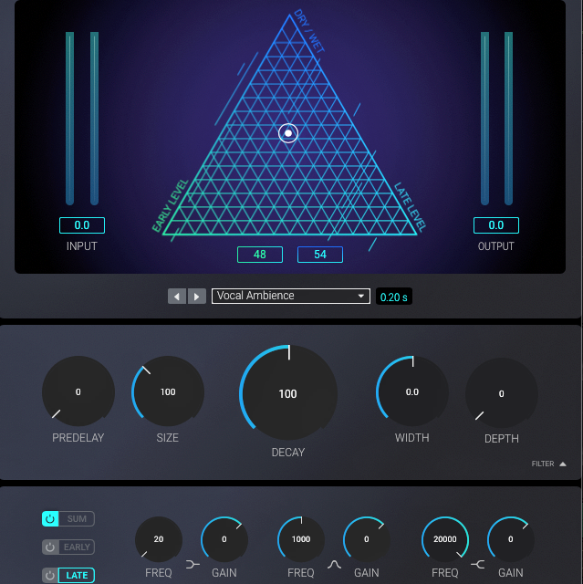Screen dimensions: 583x584
Task: Click the early level value box showing 48
Action: click(260, 255)
